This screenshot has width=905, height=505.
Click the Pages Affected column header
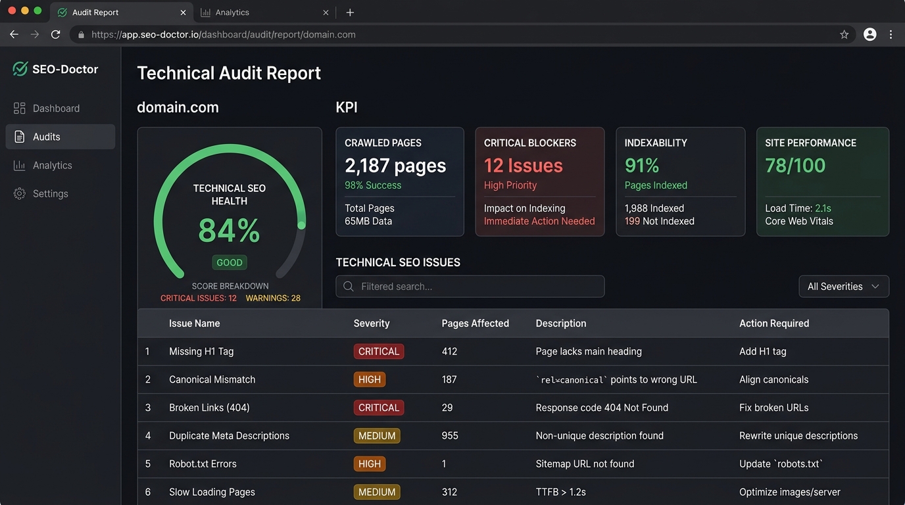[x=476, y=324]
